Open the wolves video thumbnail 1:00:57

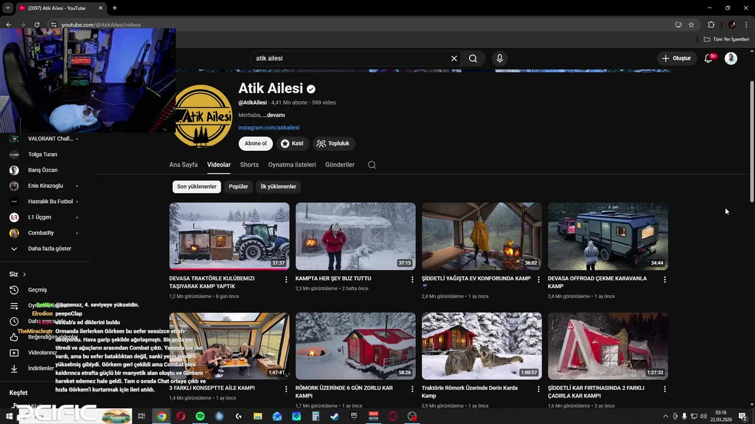tap(482, 346)
